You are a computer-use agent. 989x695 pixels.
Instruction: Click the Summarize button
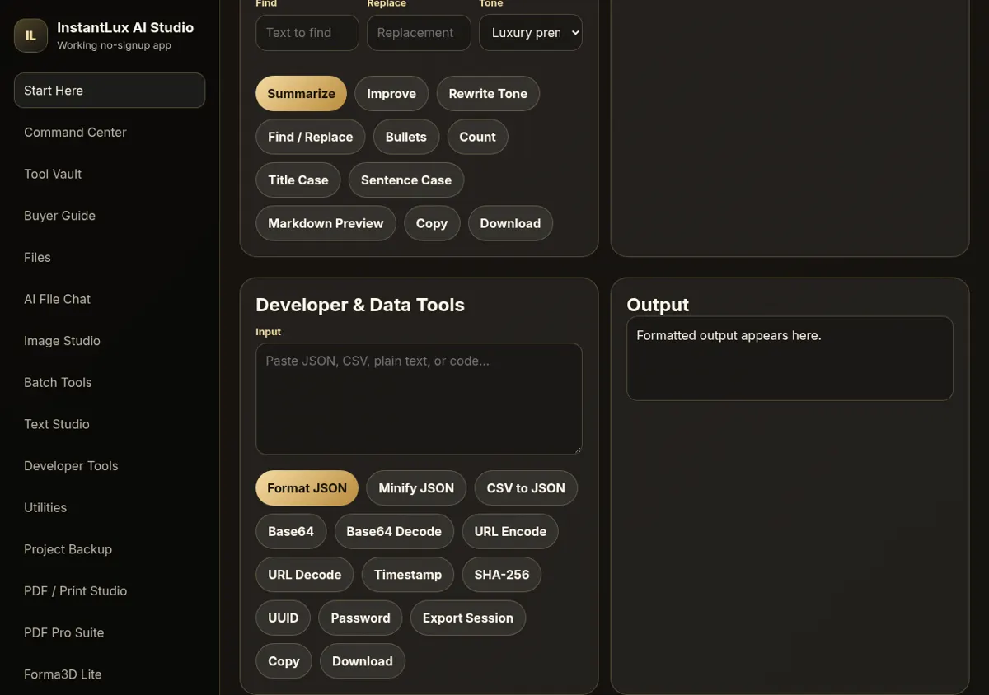(301, 94)
